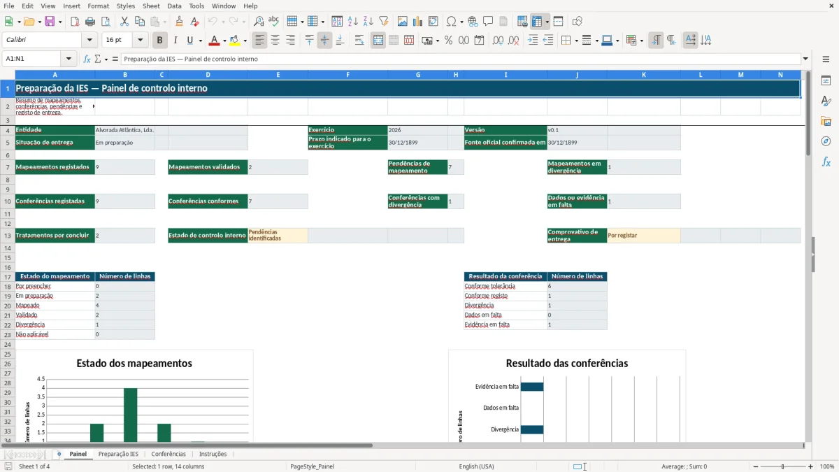Click English (USA) language in status bar

point(476,466)
